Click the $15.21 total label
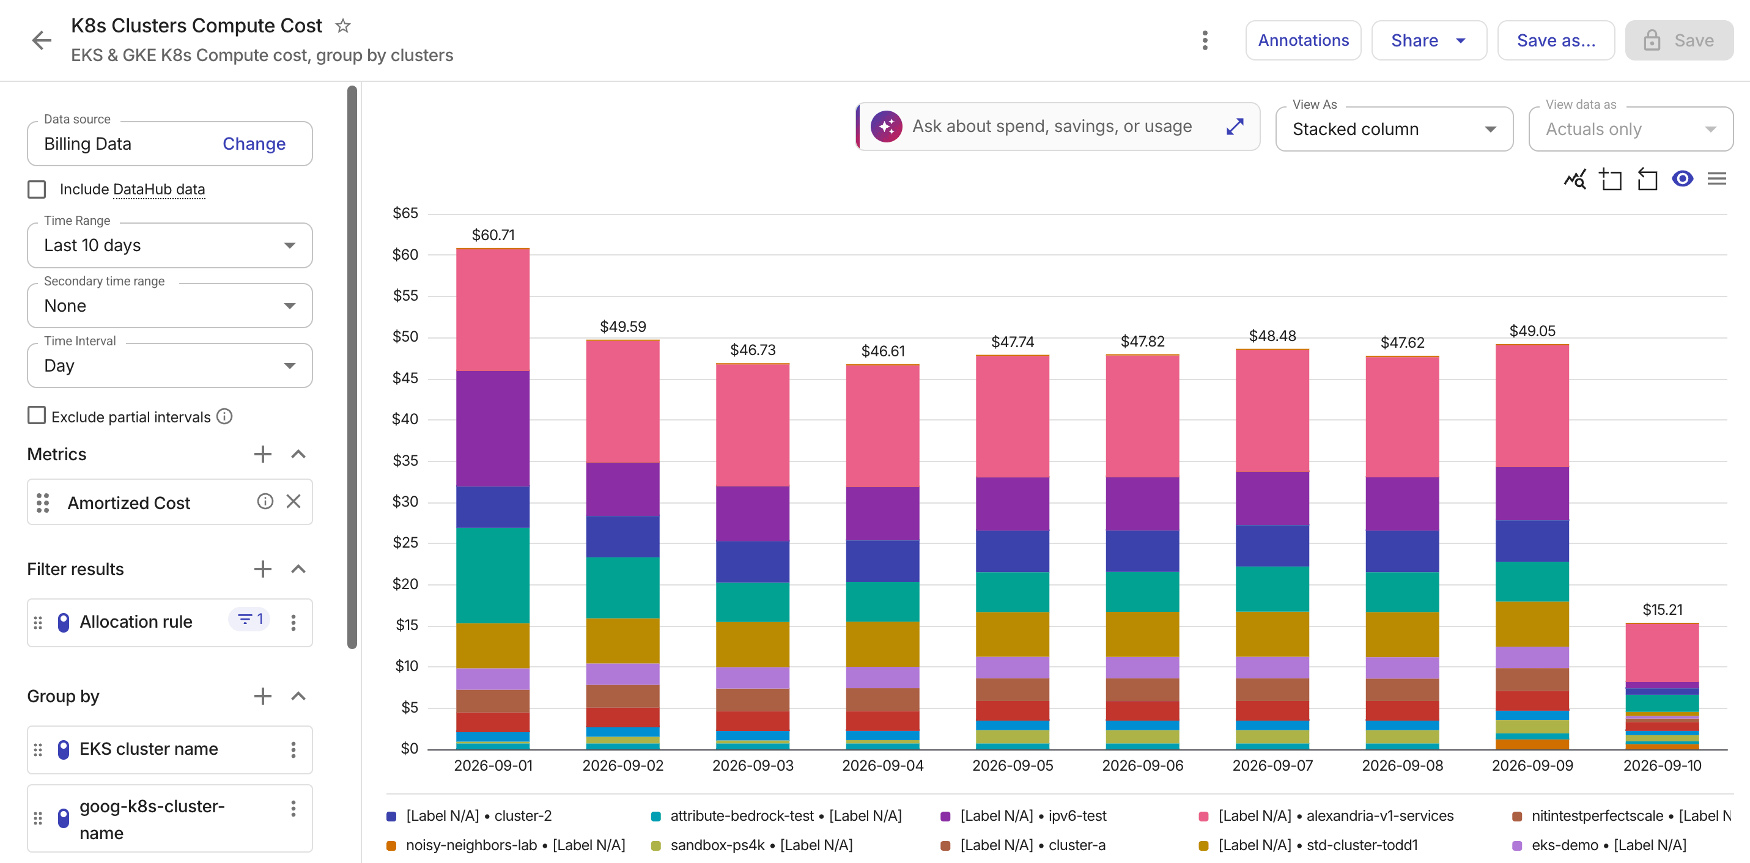The height and width of the screenshot is (863, 1750). click(x=1663, y=610)
